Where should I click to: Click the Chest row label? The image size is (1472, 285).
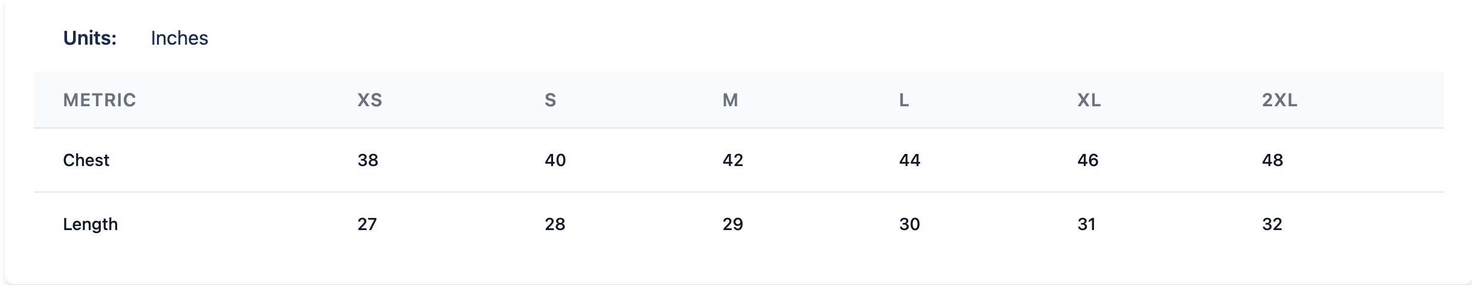point(86,160)
